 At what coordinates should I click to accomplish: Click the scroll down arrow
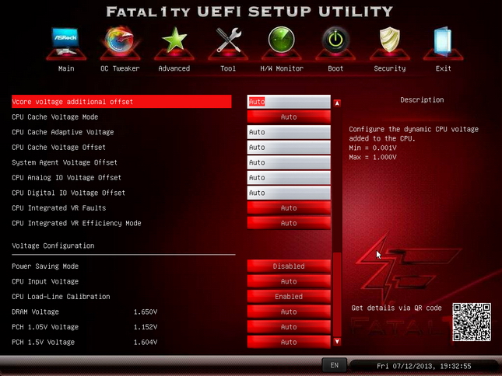tap(337, 342)
